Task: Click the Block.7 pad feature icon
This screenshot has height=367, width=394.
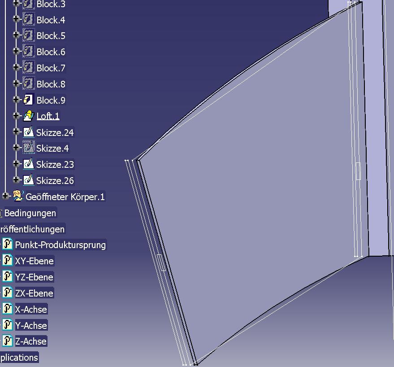Action: click(x=28, y=67)
